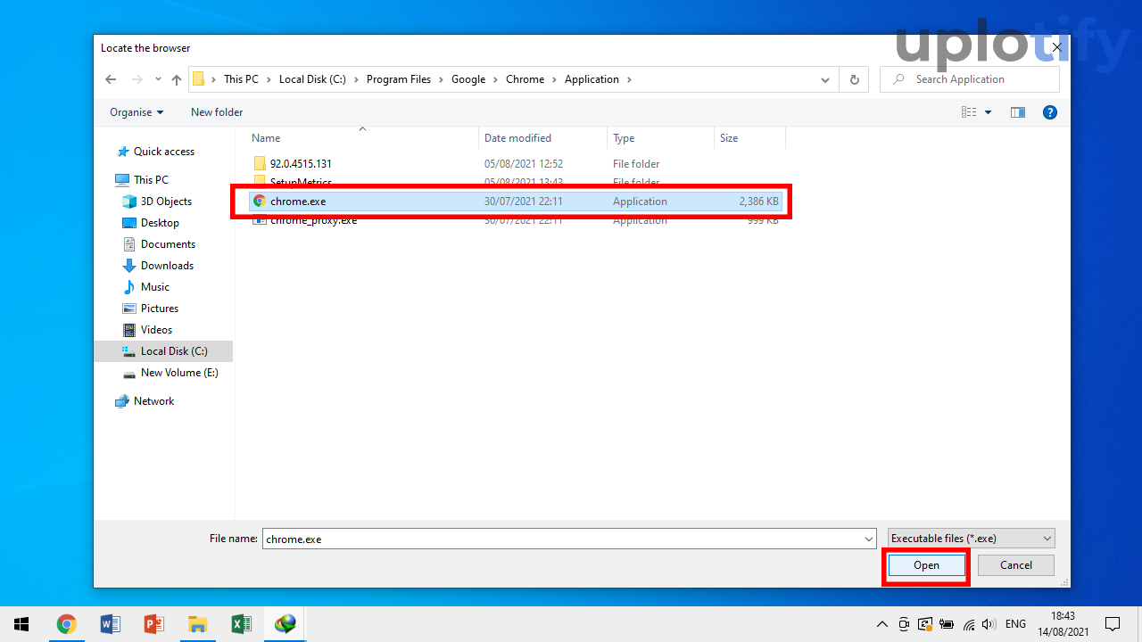This screenshot has height=642, width=1142.
Task: Switch the ENG input language
Action: point(1015,624)
